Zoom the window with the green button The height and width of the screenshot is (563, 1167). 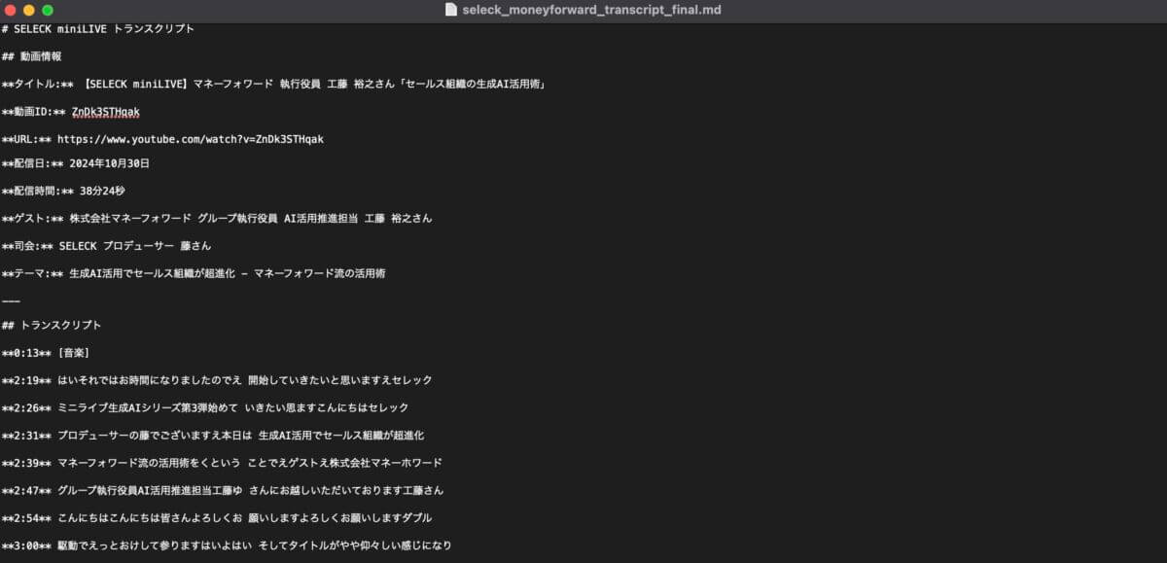47,10
